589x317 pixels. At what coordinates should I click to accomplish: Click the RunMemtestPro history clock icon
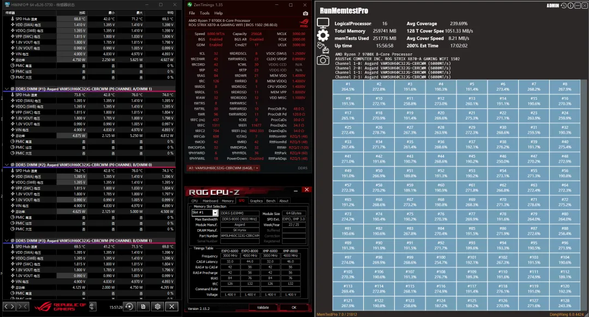[x=563, y=5]
